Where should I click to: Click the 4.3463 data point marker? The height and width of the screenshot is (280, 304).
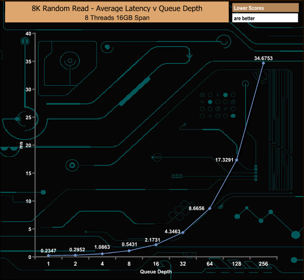tap(183, 232)
